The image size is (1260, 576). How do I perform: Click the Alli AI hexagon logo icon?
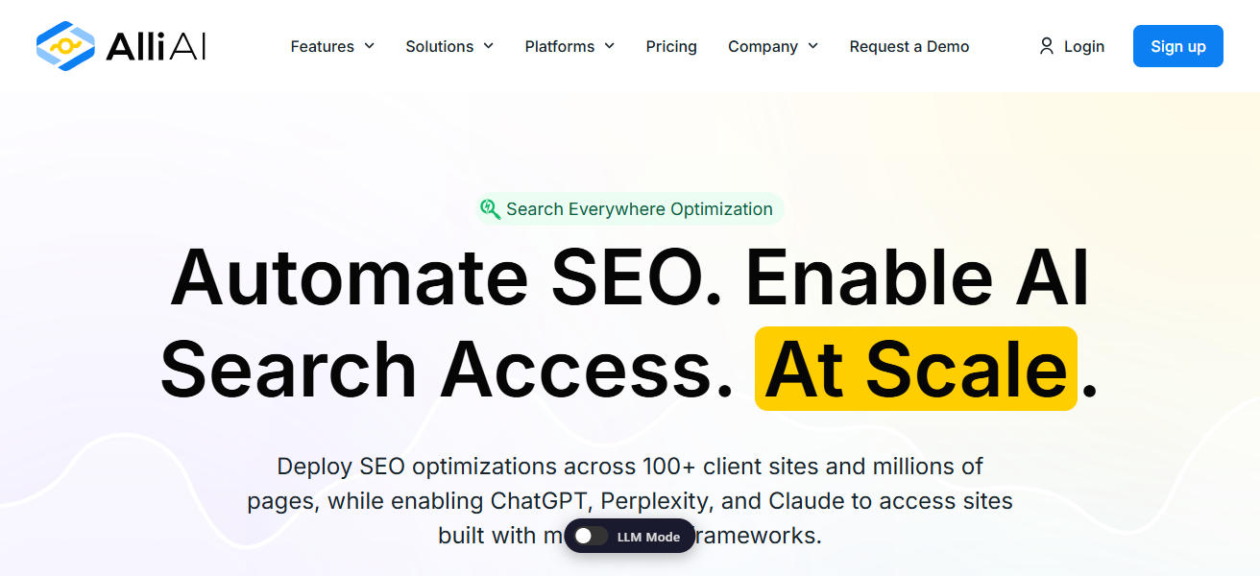[65, 46]
